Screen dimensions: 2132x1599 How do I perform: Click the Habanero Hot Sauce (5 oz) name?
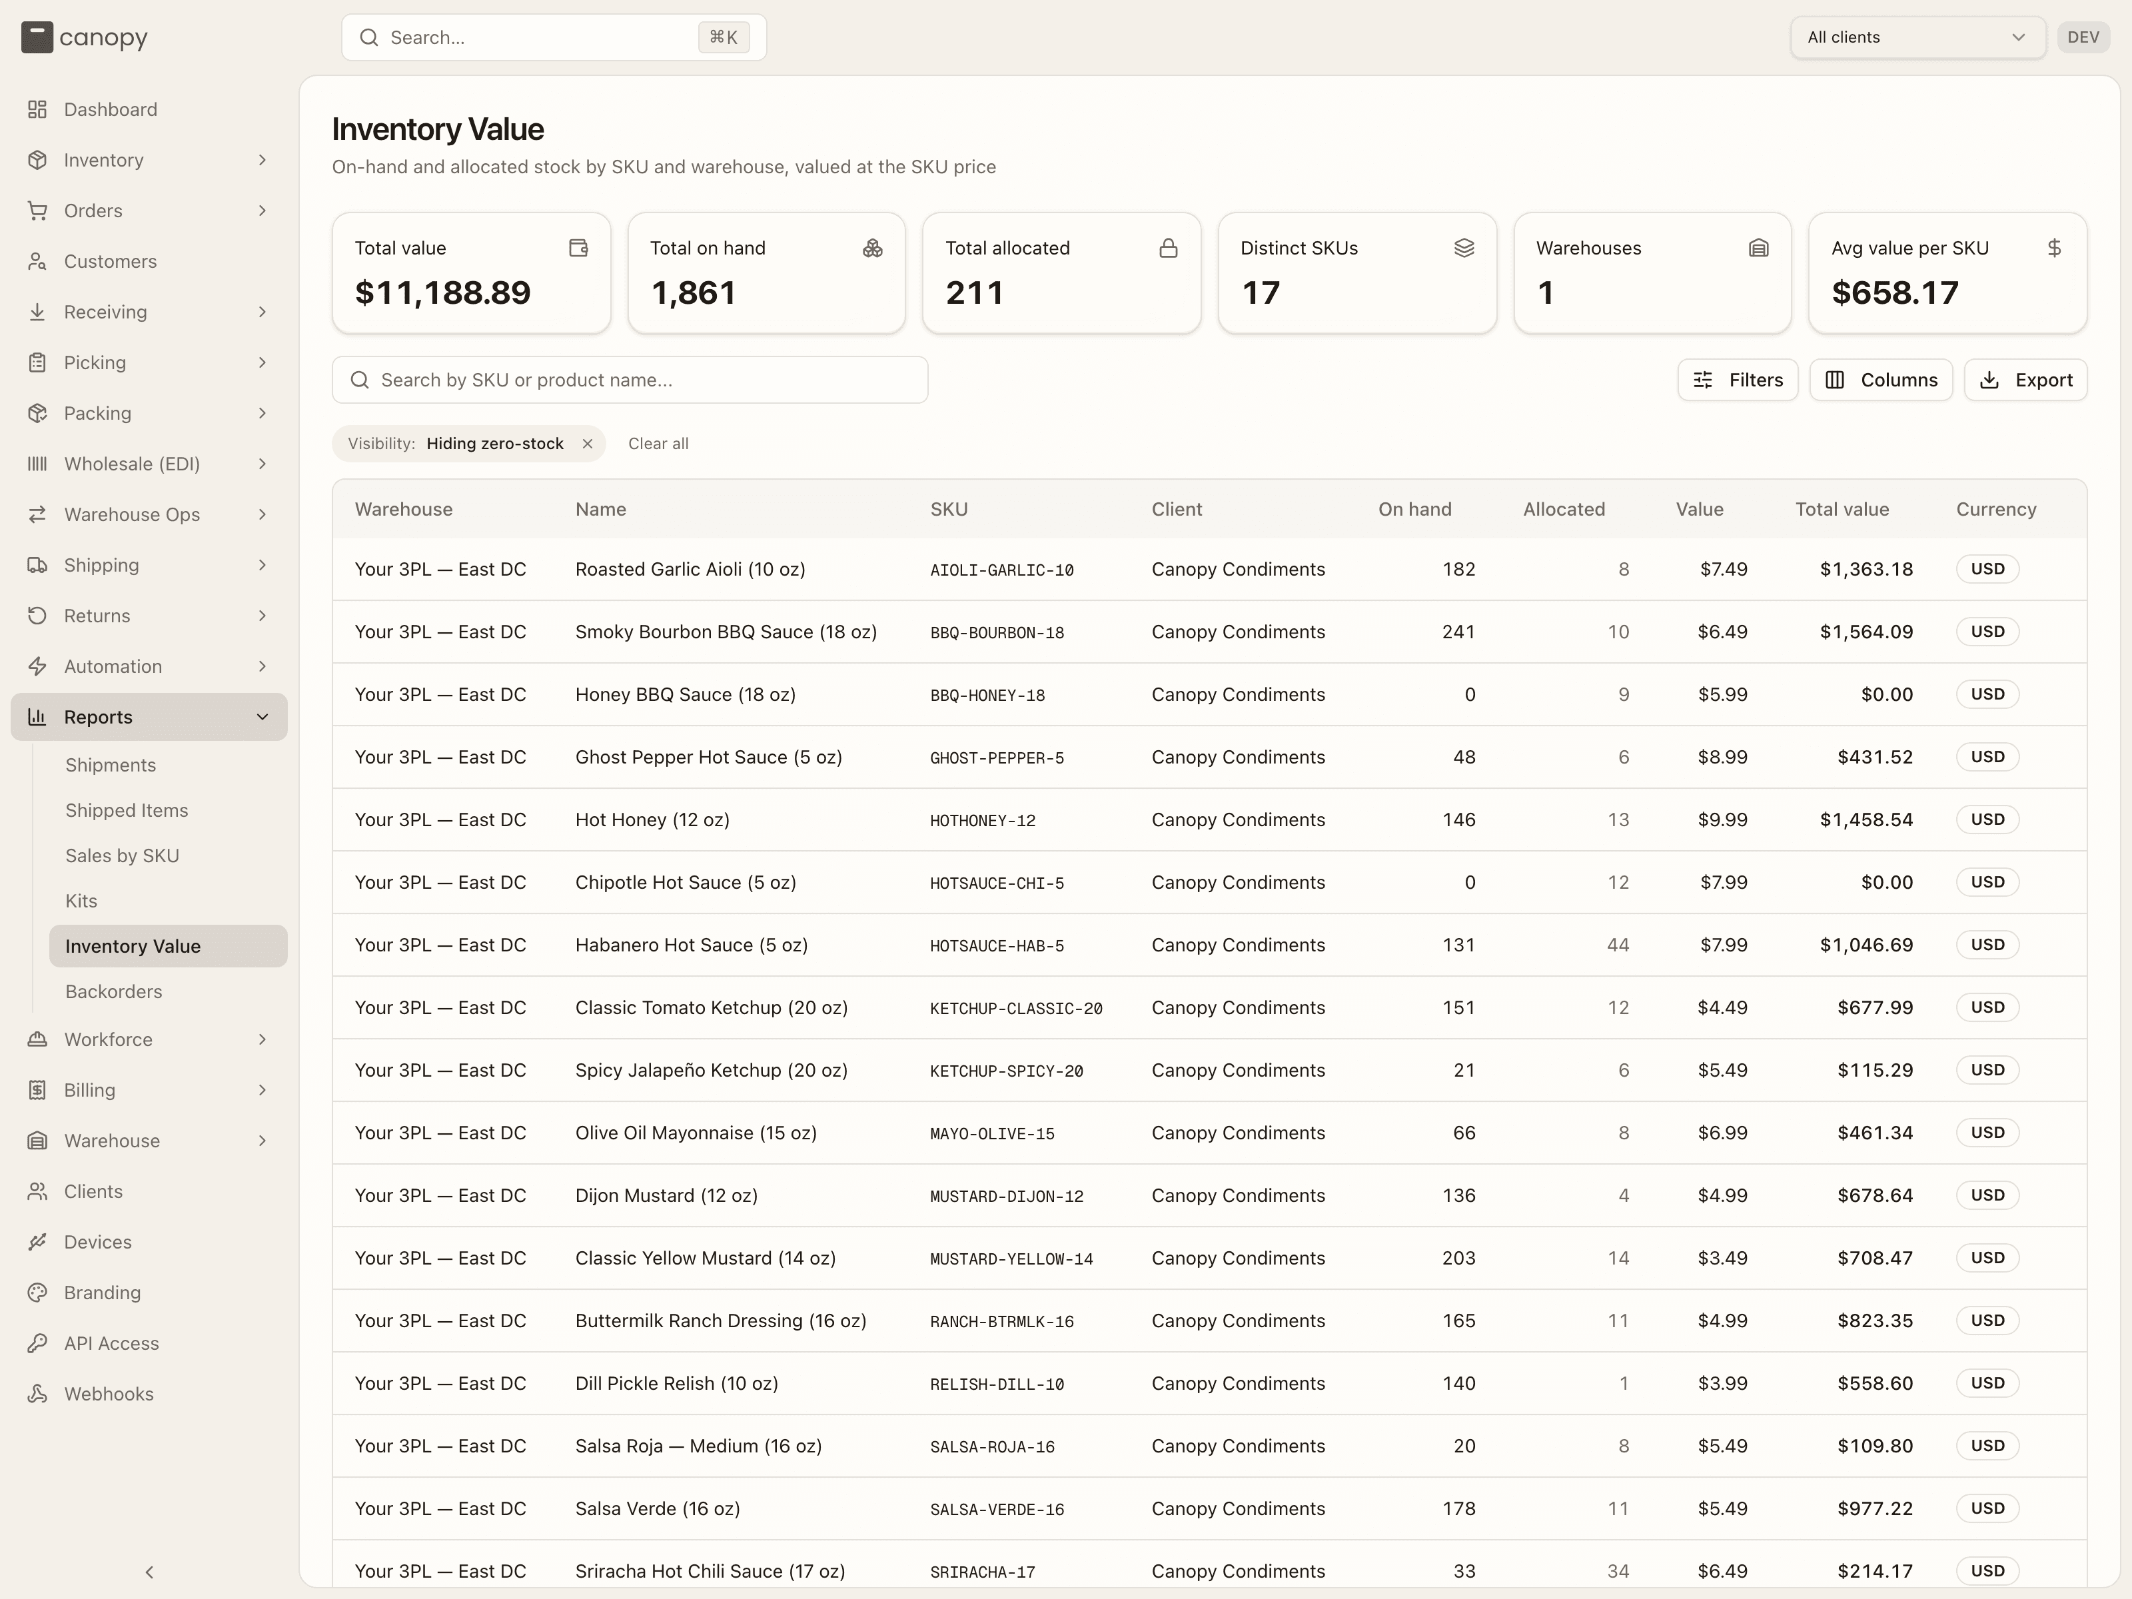click(x=691, y=945)
